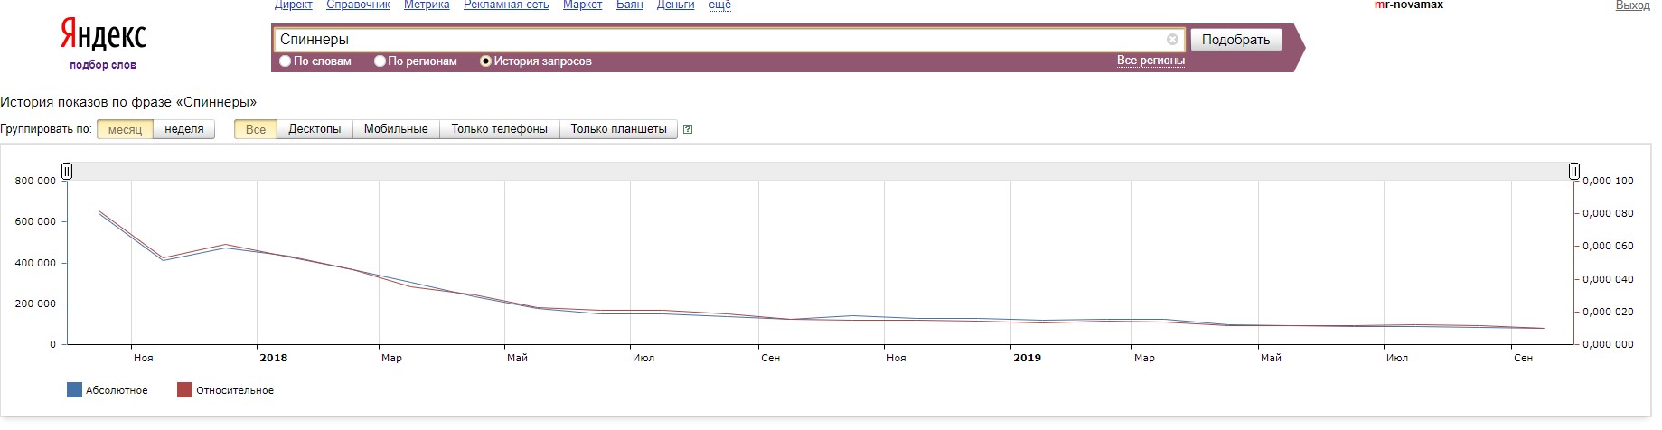Filter by 'Десктопы'

[315, 129]
